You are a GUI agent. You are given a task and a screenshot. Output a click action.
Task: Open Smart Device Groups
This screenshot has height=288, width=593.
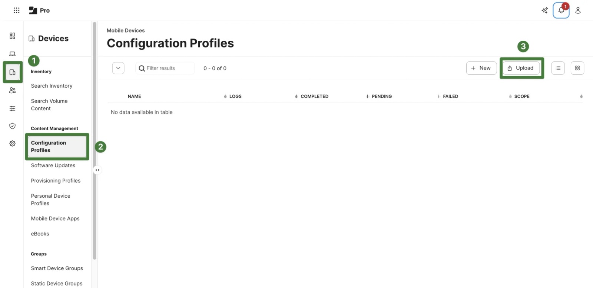coord(57,268)
